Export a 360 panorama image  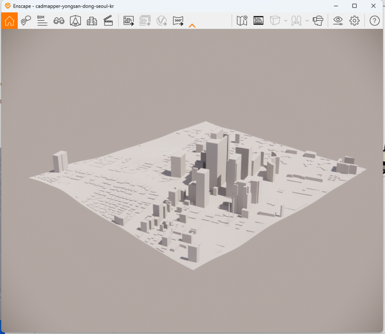[x=178, y=21]
